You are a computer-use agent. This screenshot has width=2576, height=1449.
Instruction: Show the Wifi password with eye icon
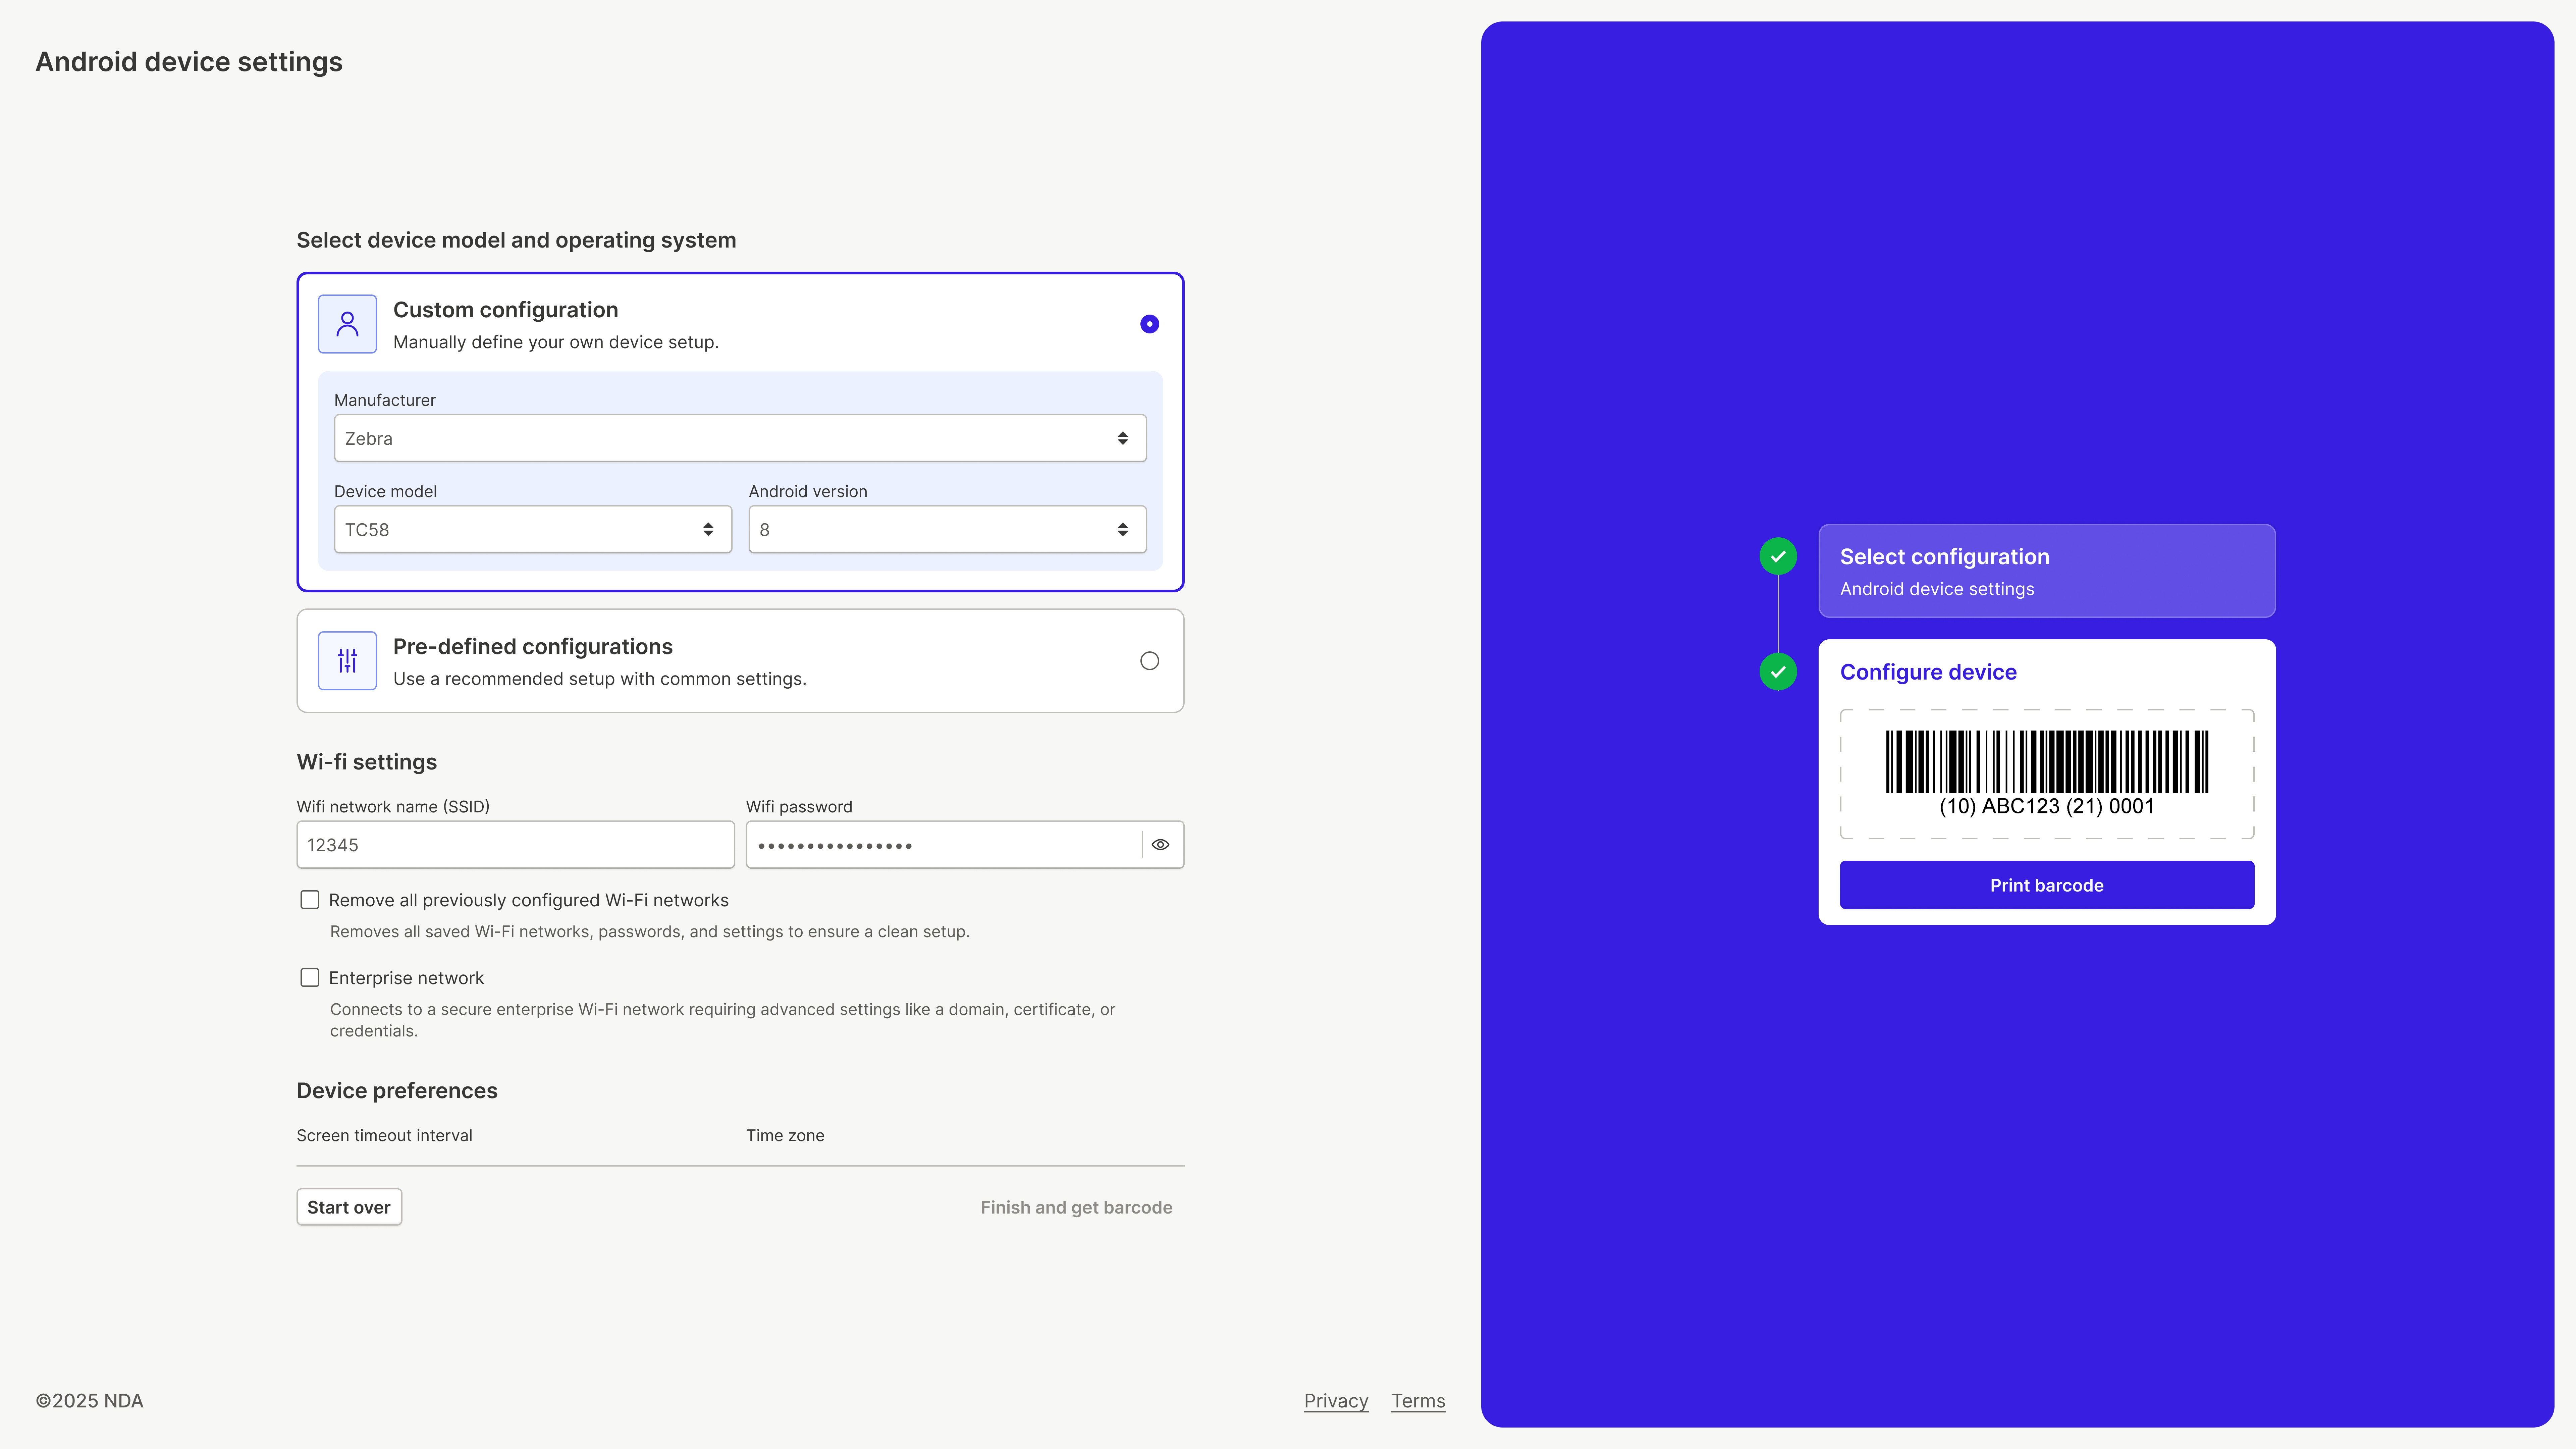pos(1160,845)
